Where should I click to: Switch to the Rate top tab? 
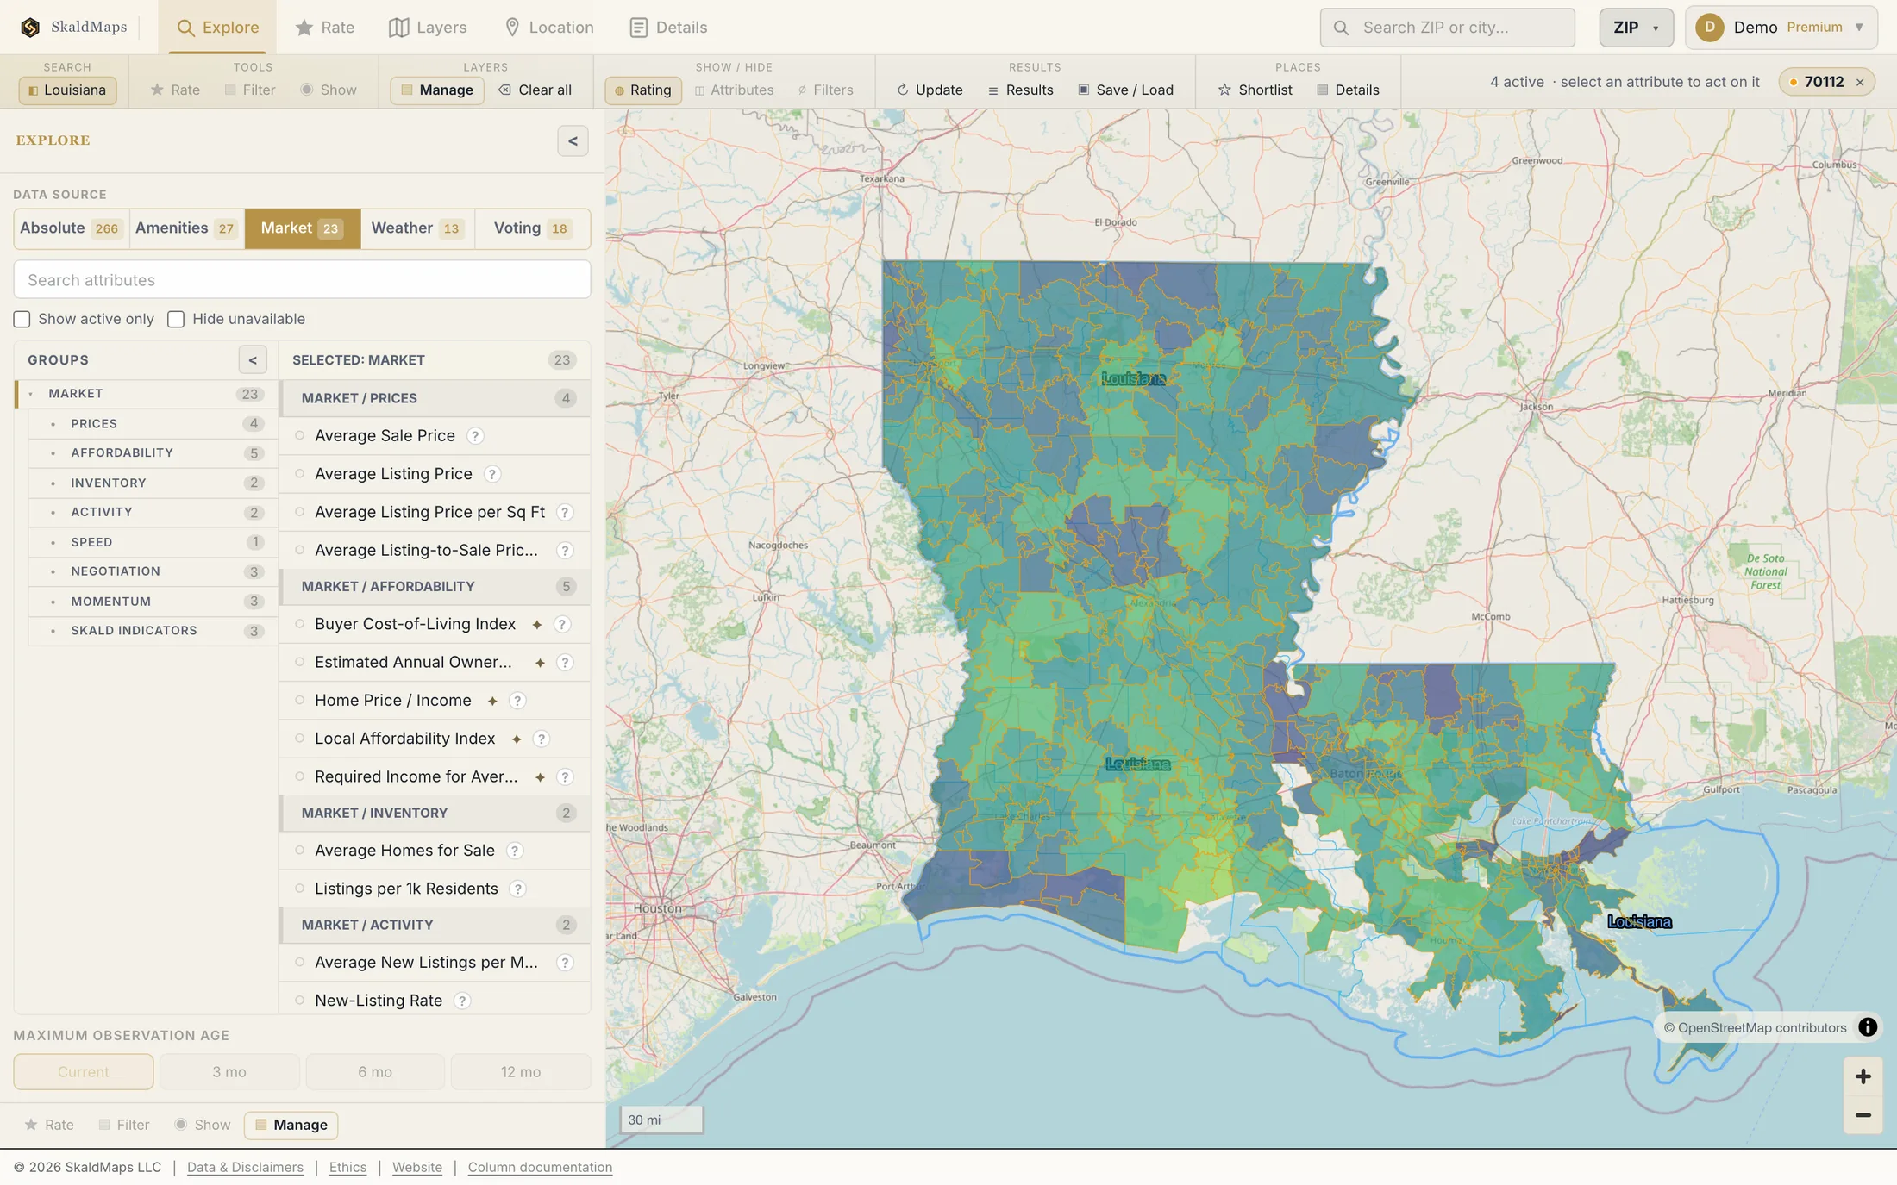[x=324, y=28]
